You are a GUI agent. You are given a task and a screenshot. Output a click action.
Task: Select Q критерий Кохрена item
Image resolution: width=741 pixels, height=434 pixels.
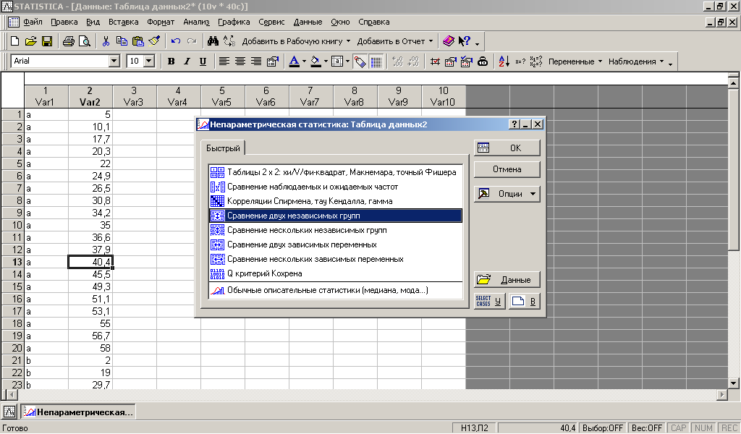(x=335, y=273)
